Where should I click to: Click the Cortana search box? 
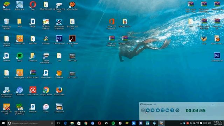[x=31, y=123]
